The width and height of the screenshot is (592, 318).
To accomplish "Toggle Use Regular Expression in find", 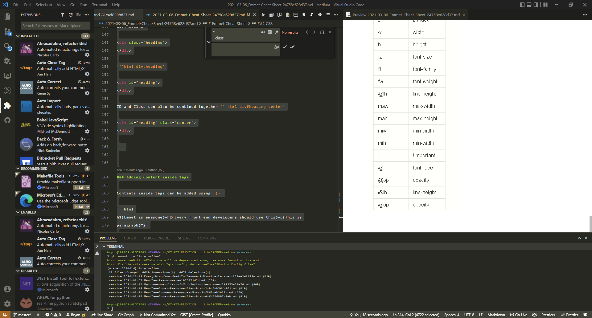I will click(277, 32).
